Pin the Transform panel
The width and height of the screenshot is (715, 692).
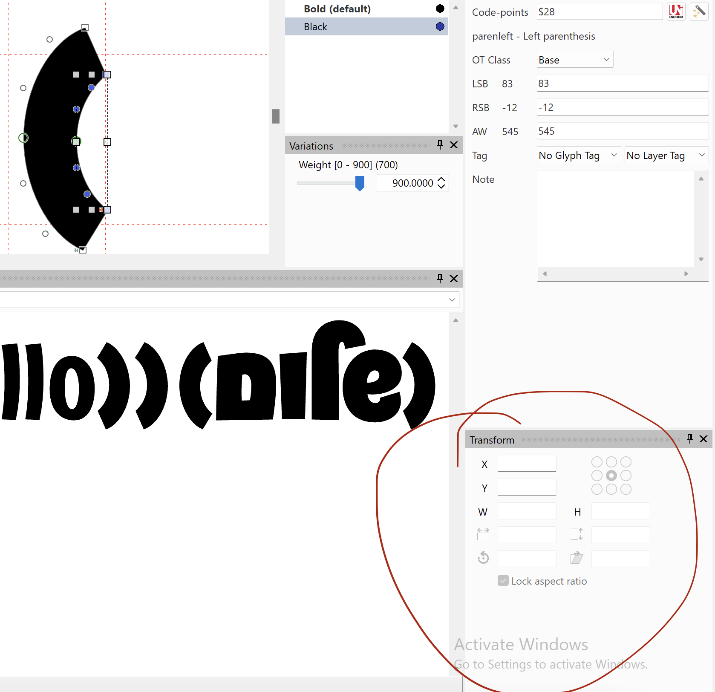690,439
